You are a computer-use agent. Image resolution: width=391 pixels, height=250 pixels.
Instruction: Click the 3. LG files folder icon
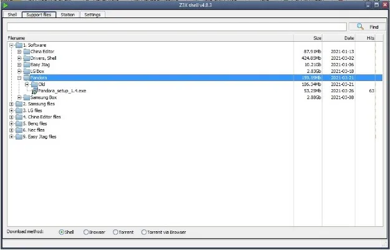(x=19, y=110)
